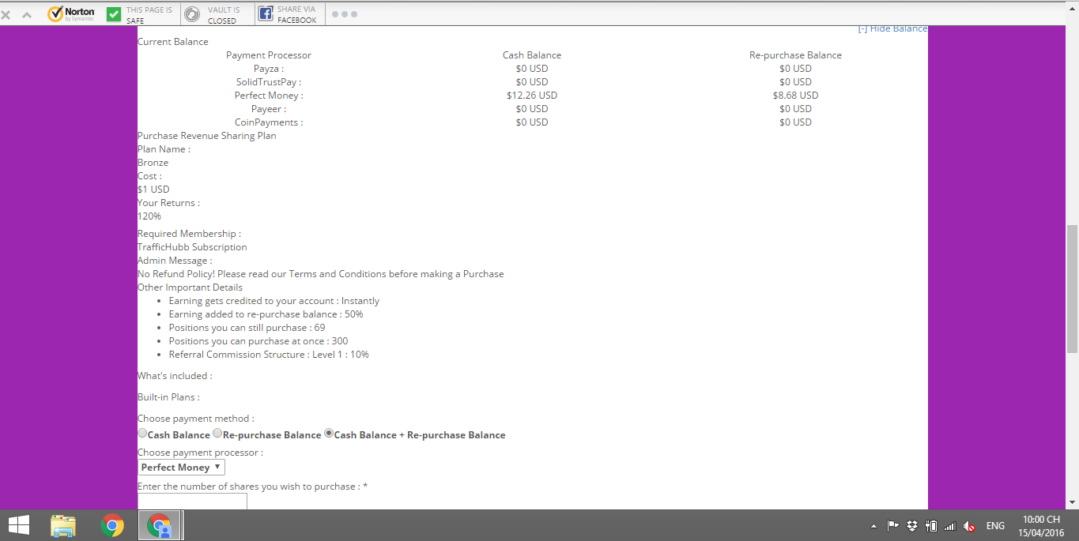This screenshot has height=541, width=1079.
Task: Click the 'Payeer :' row label
Action: (x=269, y=109)
